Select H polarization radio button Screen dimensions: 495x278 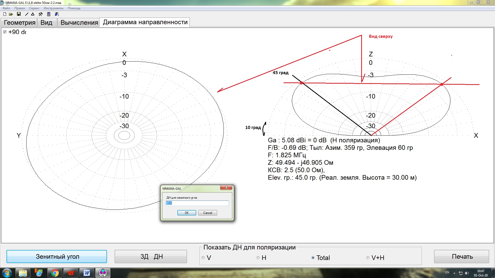(258, 258)
